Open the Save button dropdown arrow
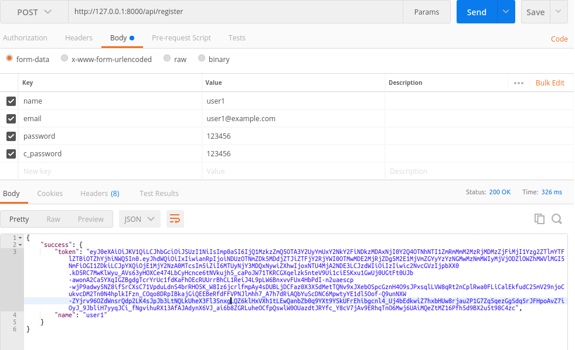 558,12
